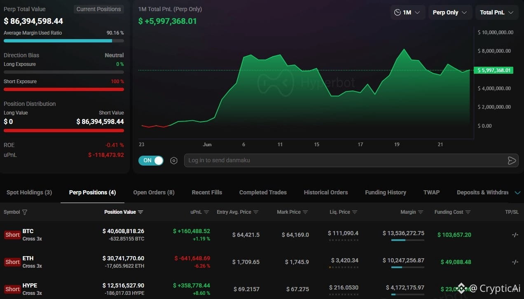
Task: Sort by Funding Cost column icon
Action: pos(468,212)
